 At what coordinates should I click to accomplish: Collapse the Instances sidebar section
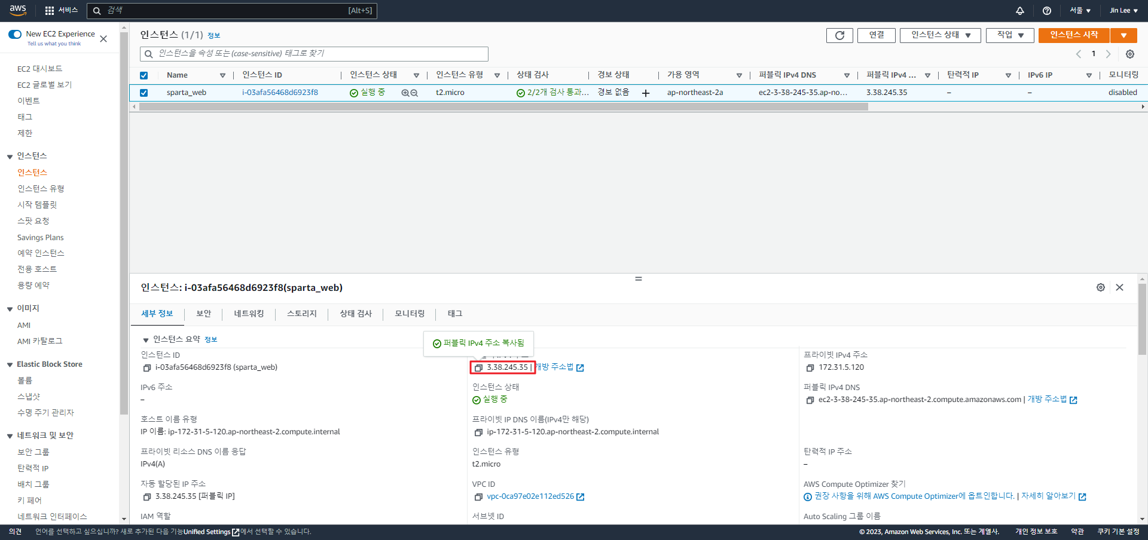tap(10, 157)
